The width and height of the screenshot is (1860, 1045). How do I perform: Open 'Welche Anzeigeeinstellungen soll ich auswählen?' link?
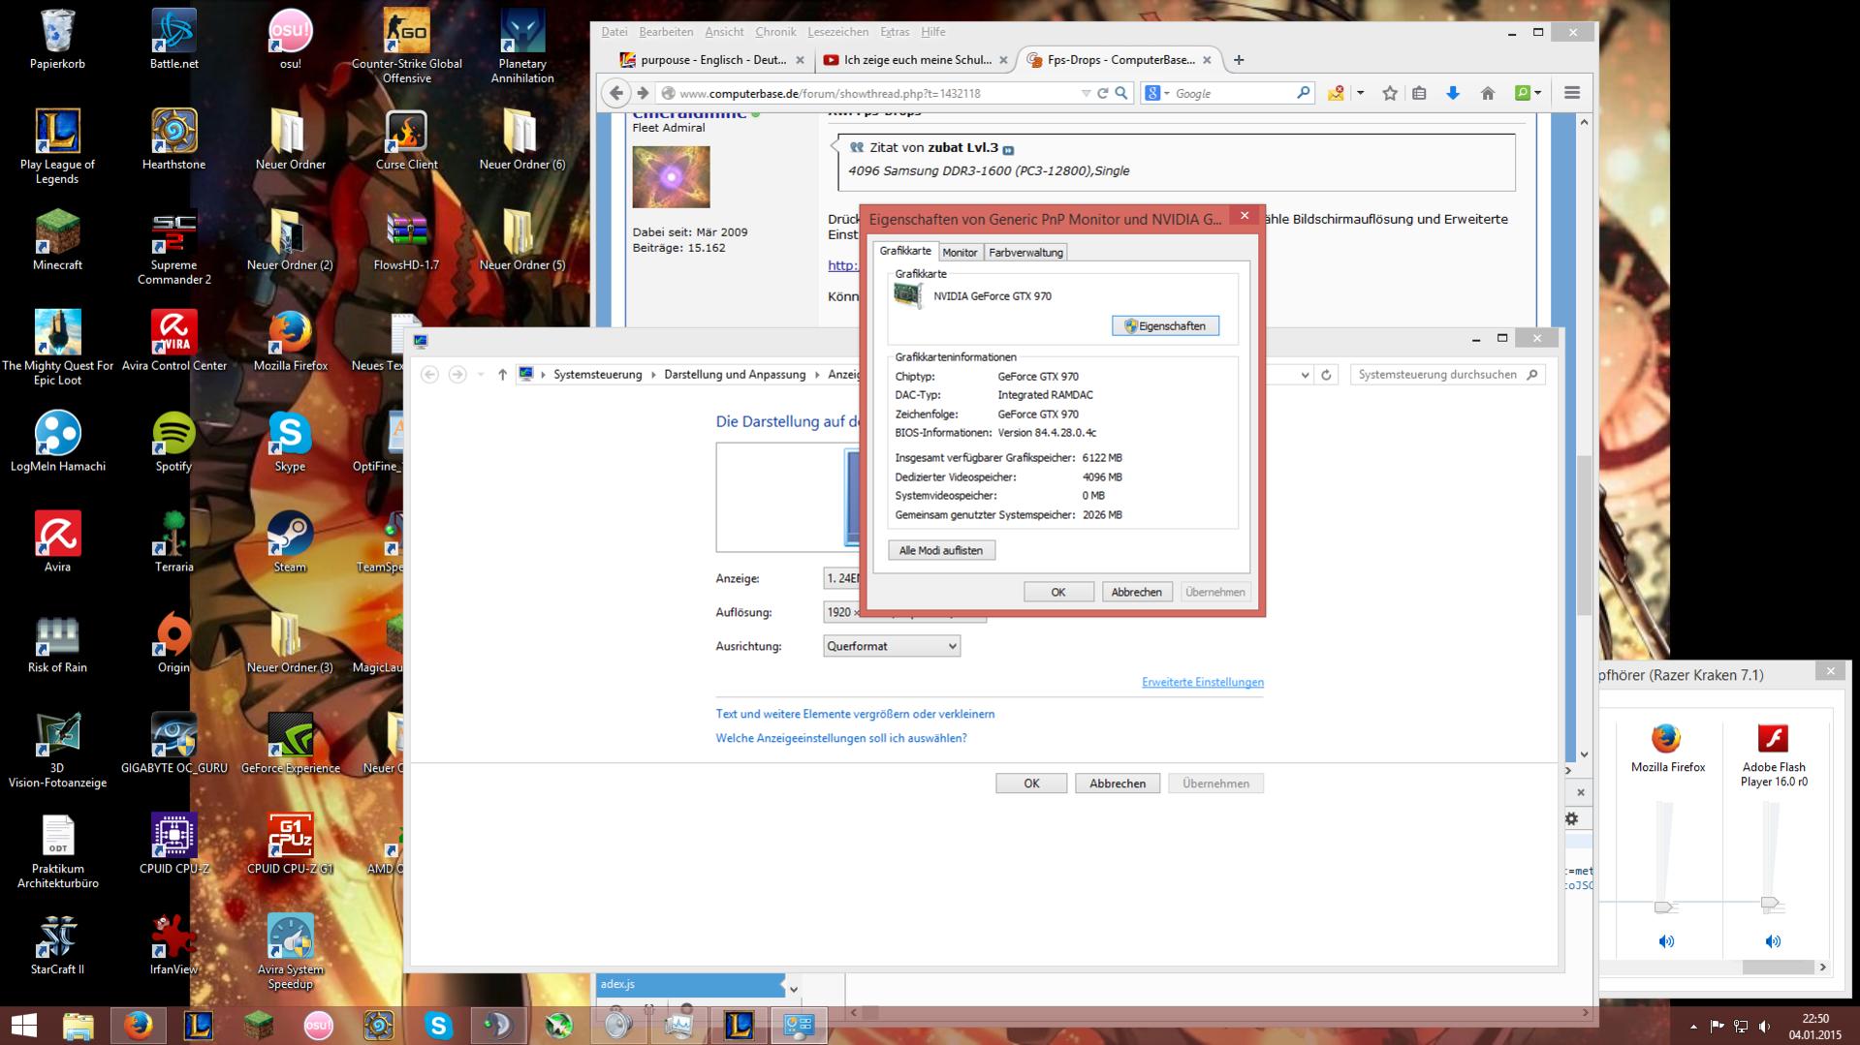[x=840, y=738]
